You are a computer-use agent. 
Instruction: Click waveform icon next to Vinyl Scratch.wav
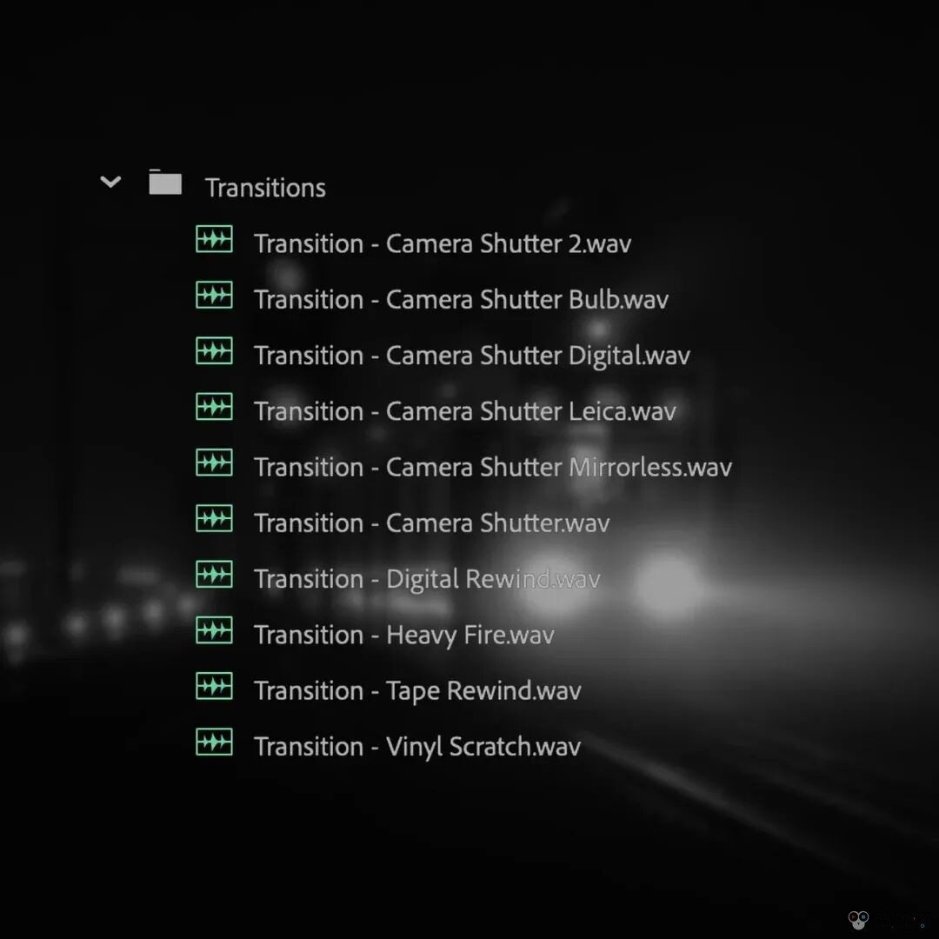[x=214, y=743]
